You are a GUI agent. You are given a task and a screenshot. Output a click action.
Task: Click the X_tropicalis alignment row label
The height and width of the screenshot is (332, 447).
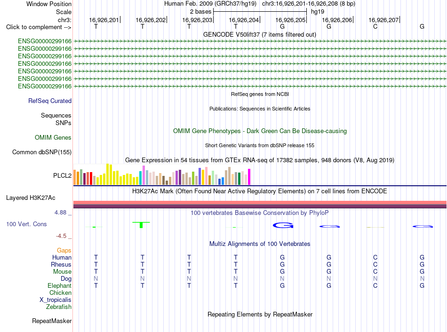(x=56, y=300)
